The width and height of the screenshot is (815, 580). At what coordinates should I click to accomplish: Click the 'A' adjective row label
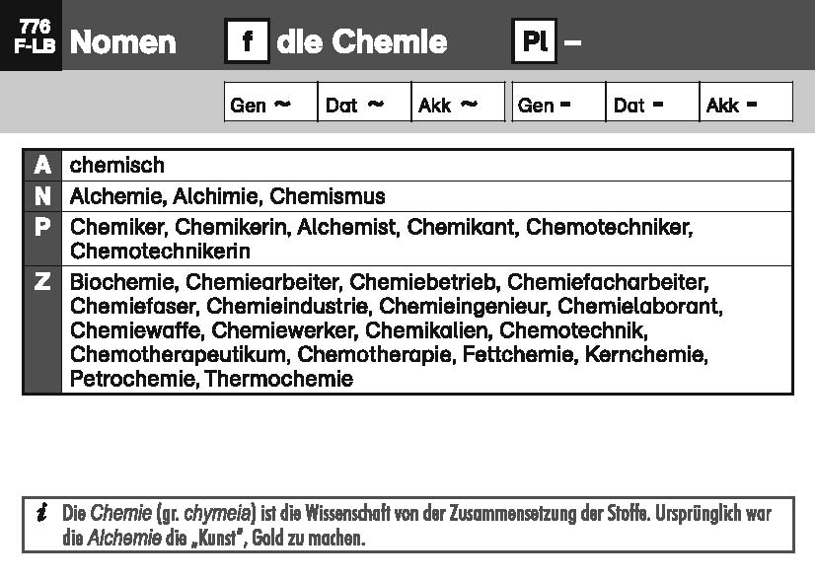point(41,165)
